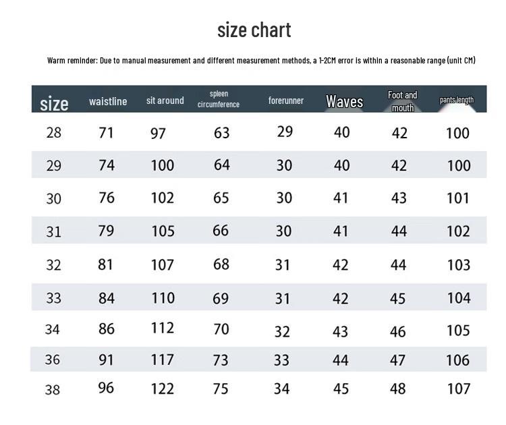This screenshot has height=425, width=506.
Task: Select size 36 in the size column
Action: 53,360
